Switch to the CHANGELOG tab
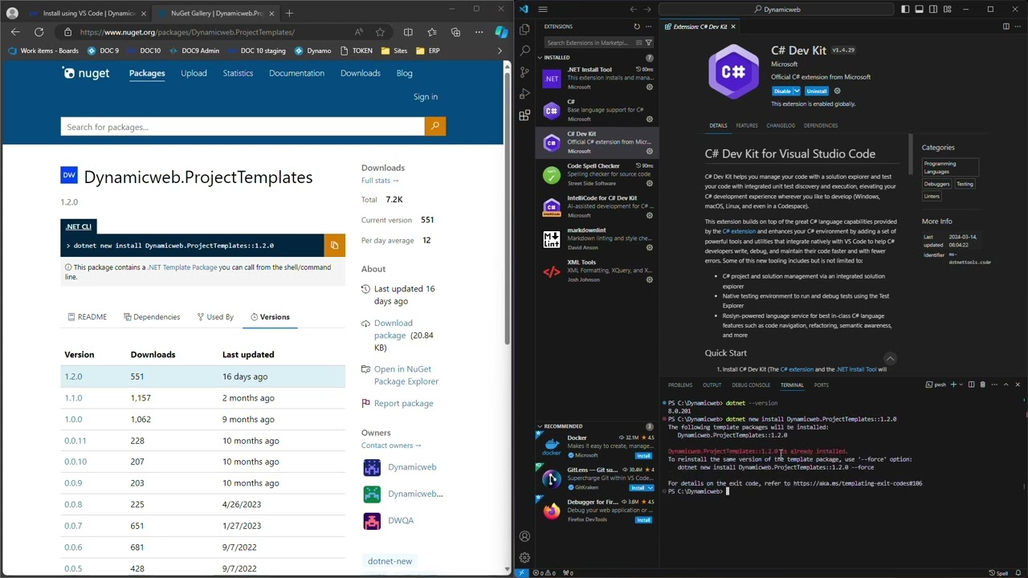 click(x=781, y=126)
